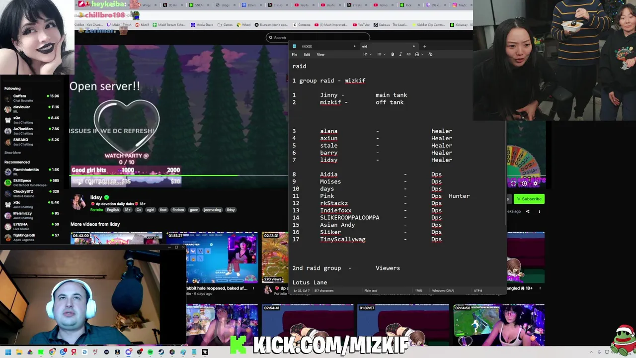Screen dimensions: 636x358
Task: Open Google Chrome from taskbar
Action: [x=52, y=352]
